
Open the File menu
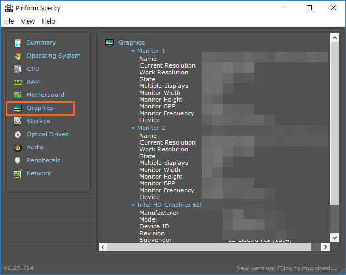(9, 21)
